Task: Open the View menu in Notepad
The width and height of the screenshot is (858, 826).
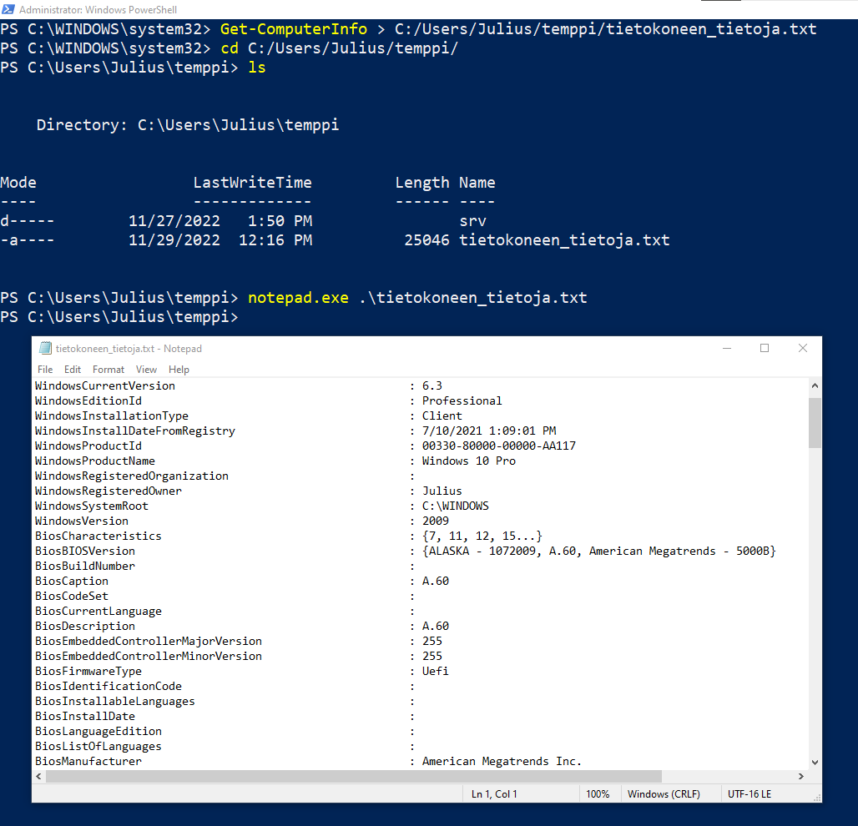Action: 146,369
